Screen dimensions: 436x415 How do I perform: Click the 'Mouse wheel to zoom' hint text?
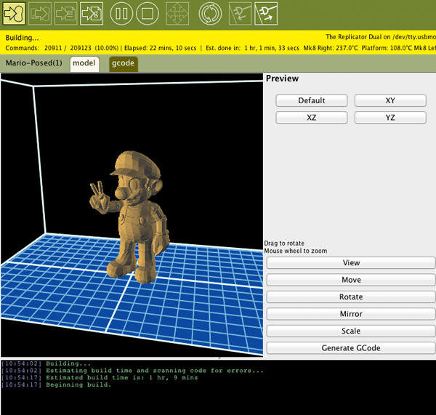point(296,251)
